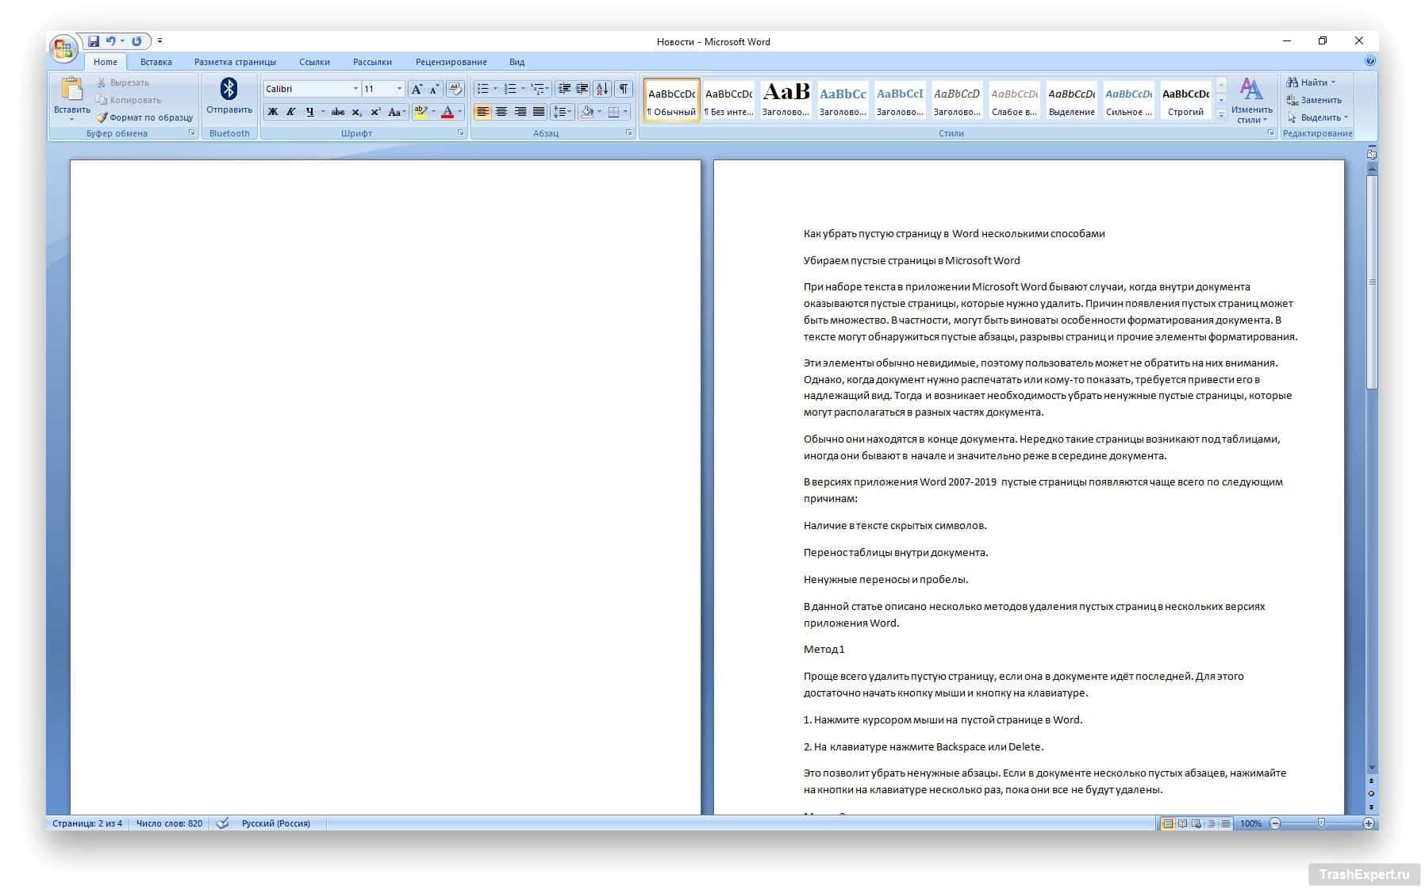1425x890 pixels.
Task: Apply the red font color
Action: tap(447, 112)
